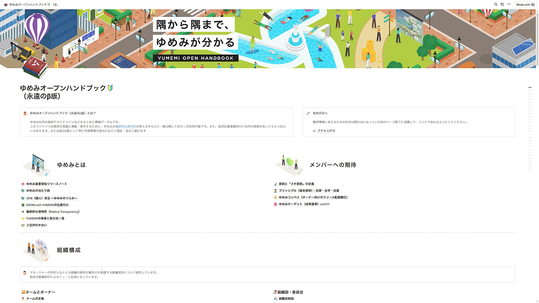
Task: Click the YUMEMI OPEN HANDBOOK banner label
Action: [196, 58]
